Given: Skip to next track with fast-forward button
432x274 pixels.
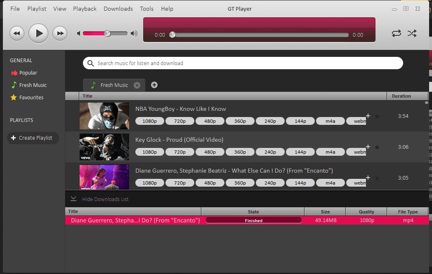Looking at the screenshot, I should tap(60, 33).
